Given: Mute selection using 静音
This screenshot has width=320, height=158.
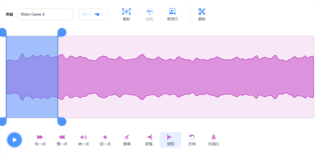Looking at the screenshot, I should click(x=127, y=137).
